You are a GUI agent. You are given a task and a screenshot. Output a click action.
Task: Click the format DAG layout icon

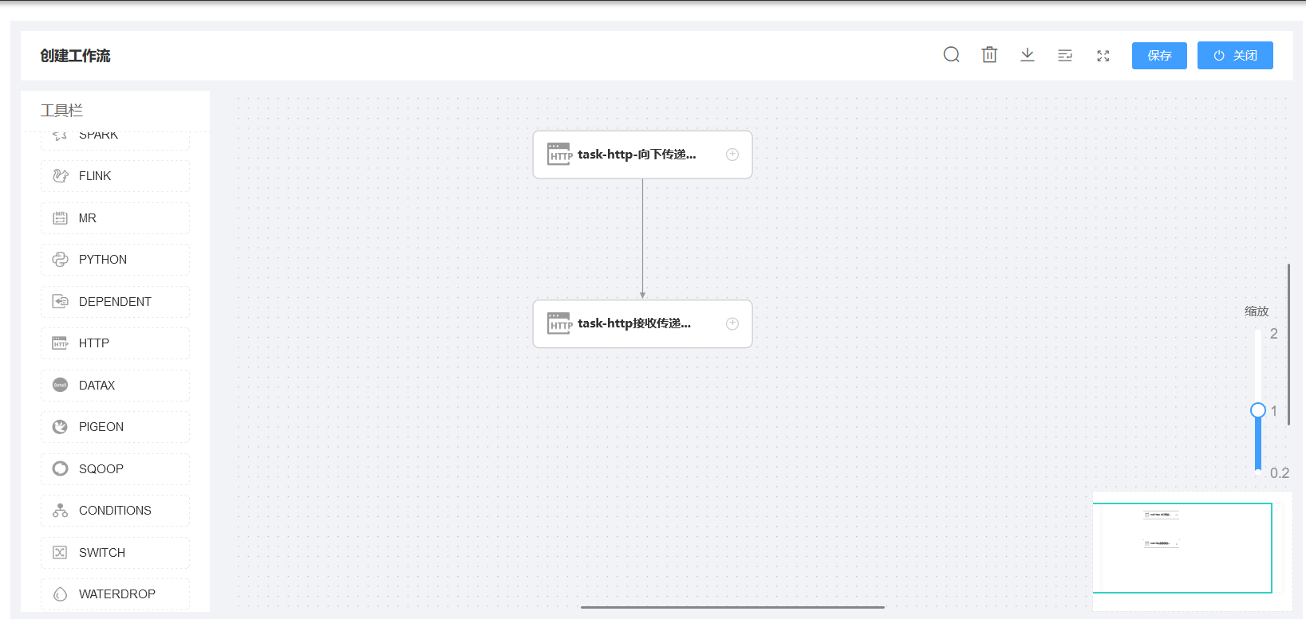1065,55
